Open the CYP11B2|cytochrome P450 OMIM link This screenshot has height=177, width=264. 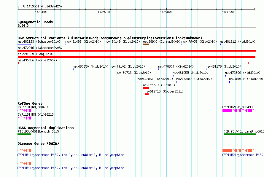[x=243, y=155]
